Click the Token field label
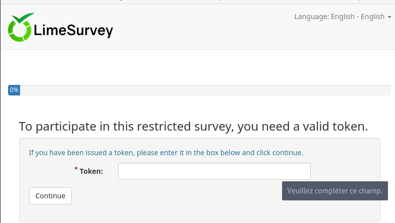The width and height of the screenshot is (395, 223). click(91, 171)
